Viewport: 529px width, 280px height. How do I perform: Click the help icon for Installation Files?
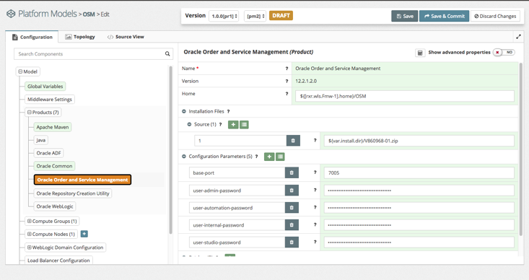(228, 111)
